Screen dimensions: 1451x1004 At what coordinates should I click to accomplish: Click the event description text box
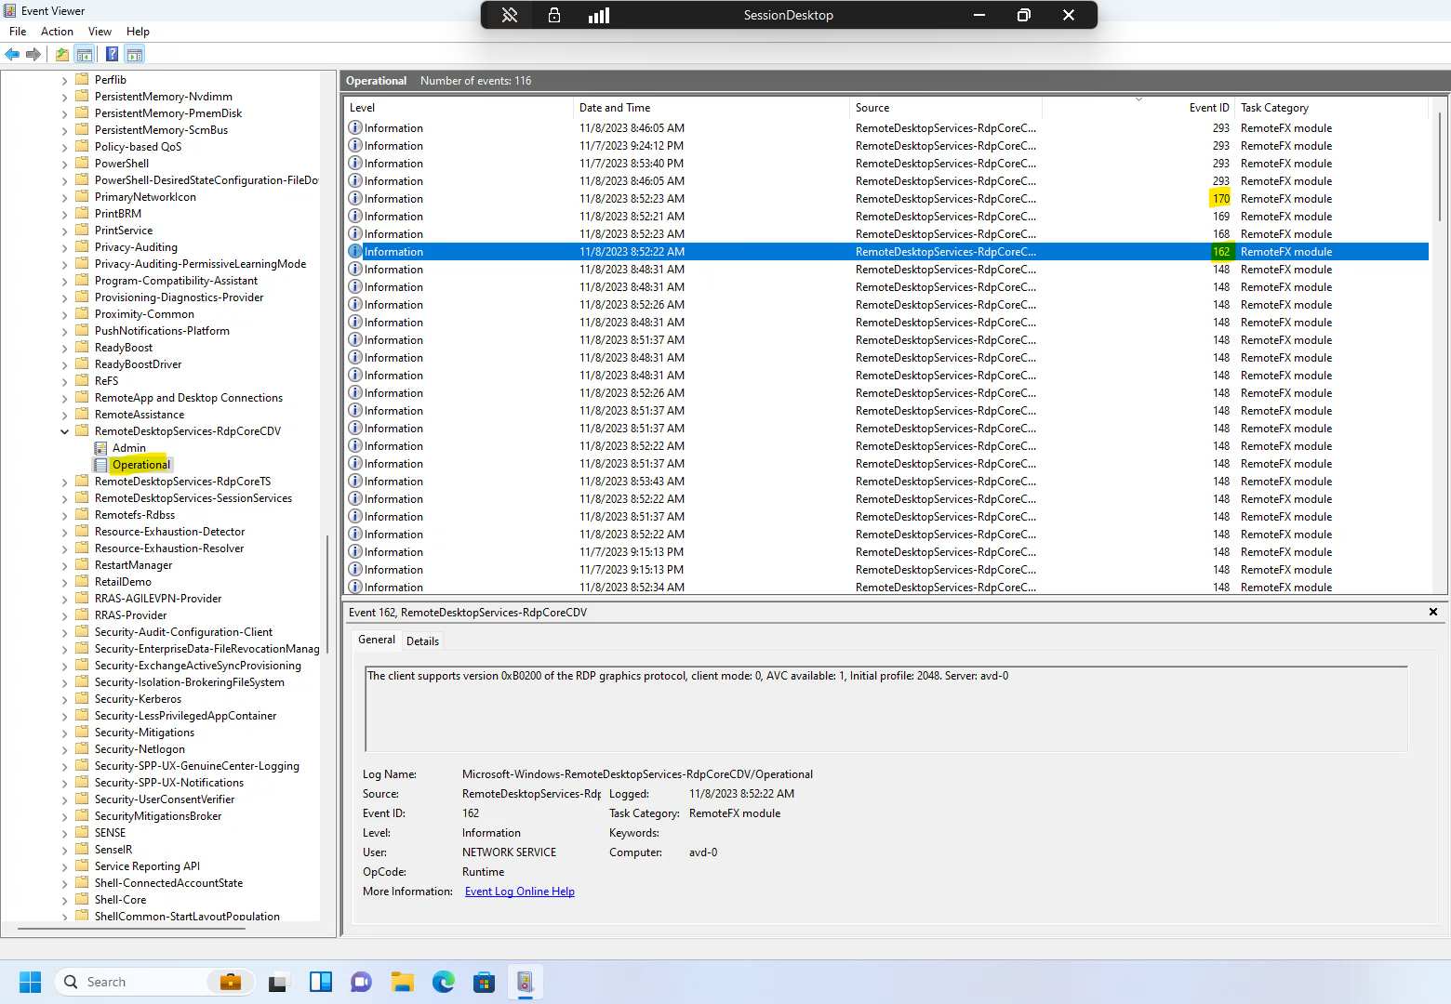(886, 708)
